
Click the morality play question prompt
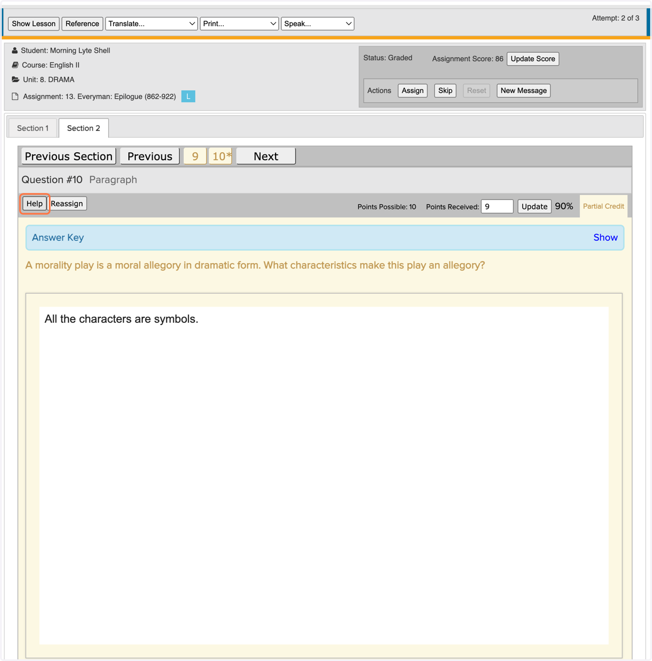[255, 265]
